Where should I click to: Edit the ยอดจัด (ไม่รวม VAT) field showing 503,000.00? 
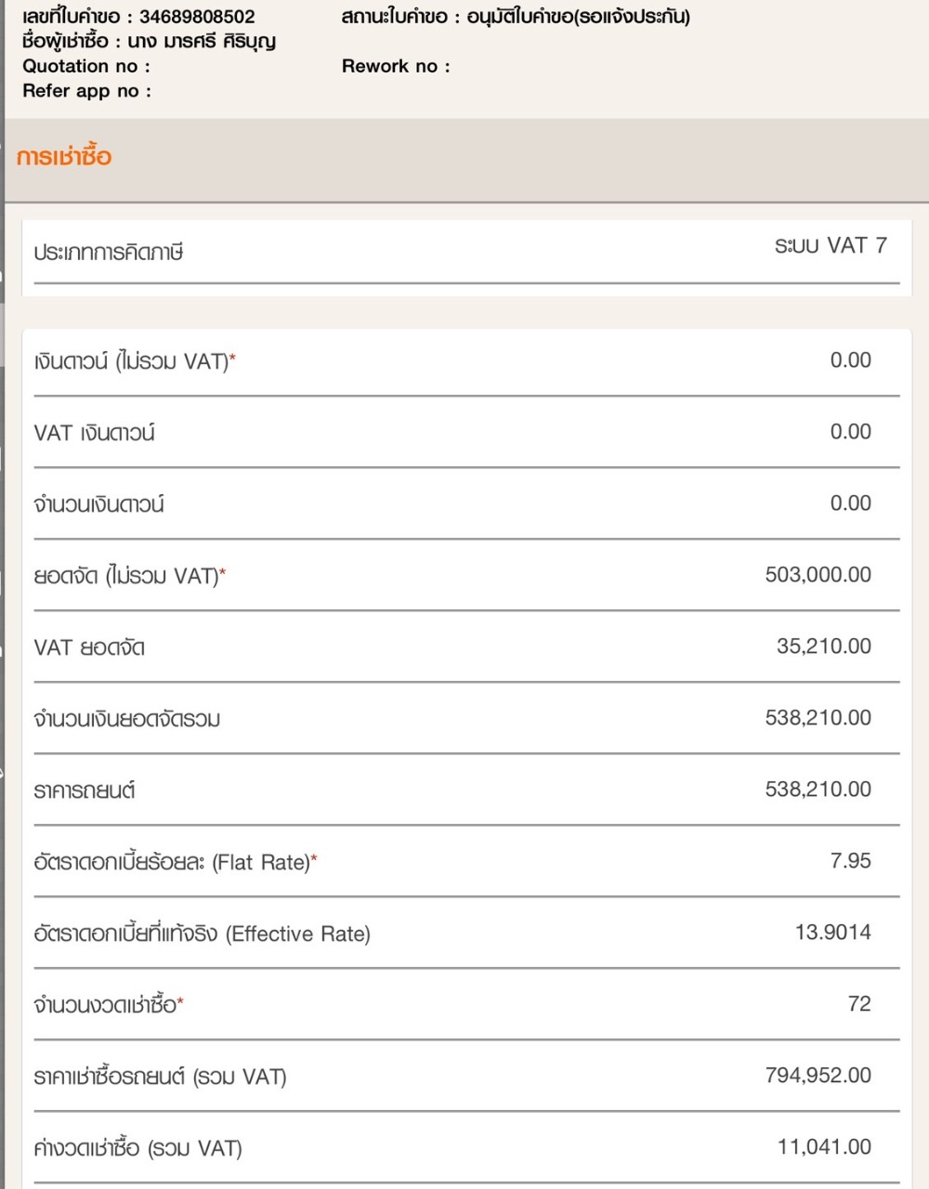coord(818,575)
